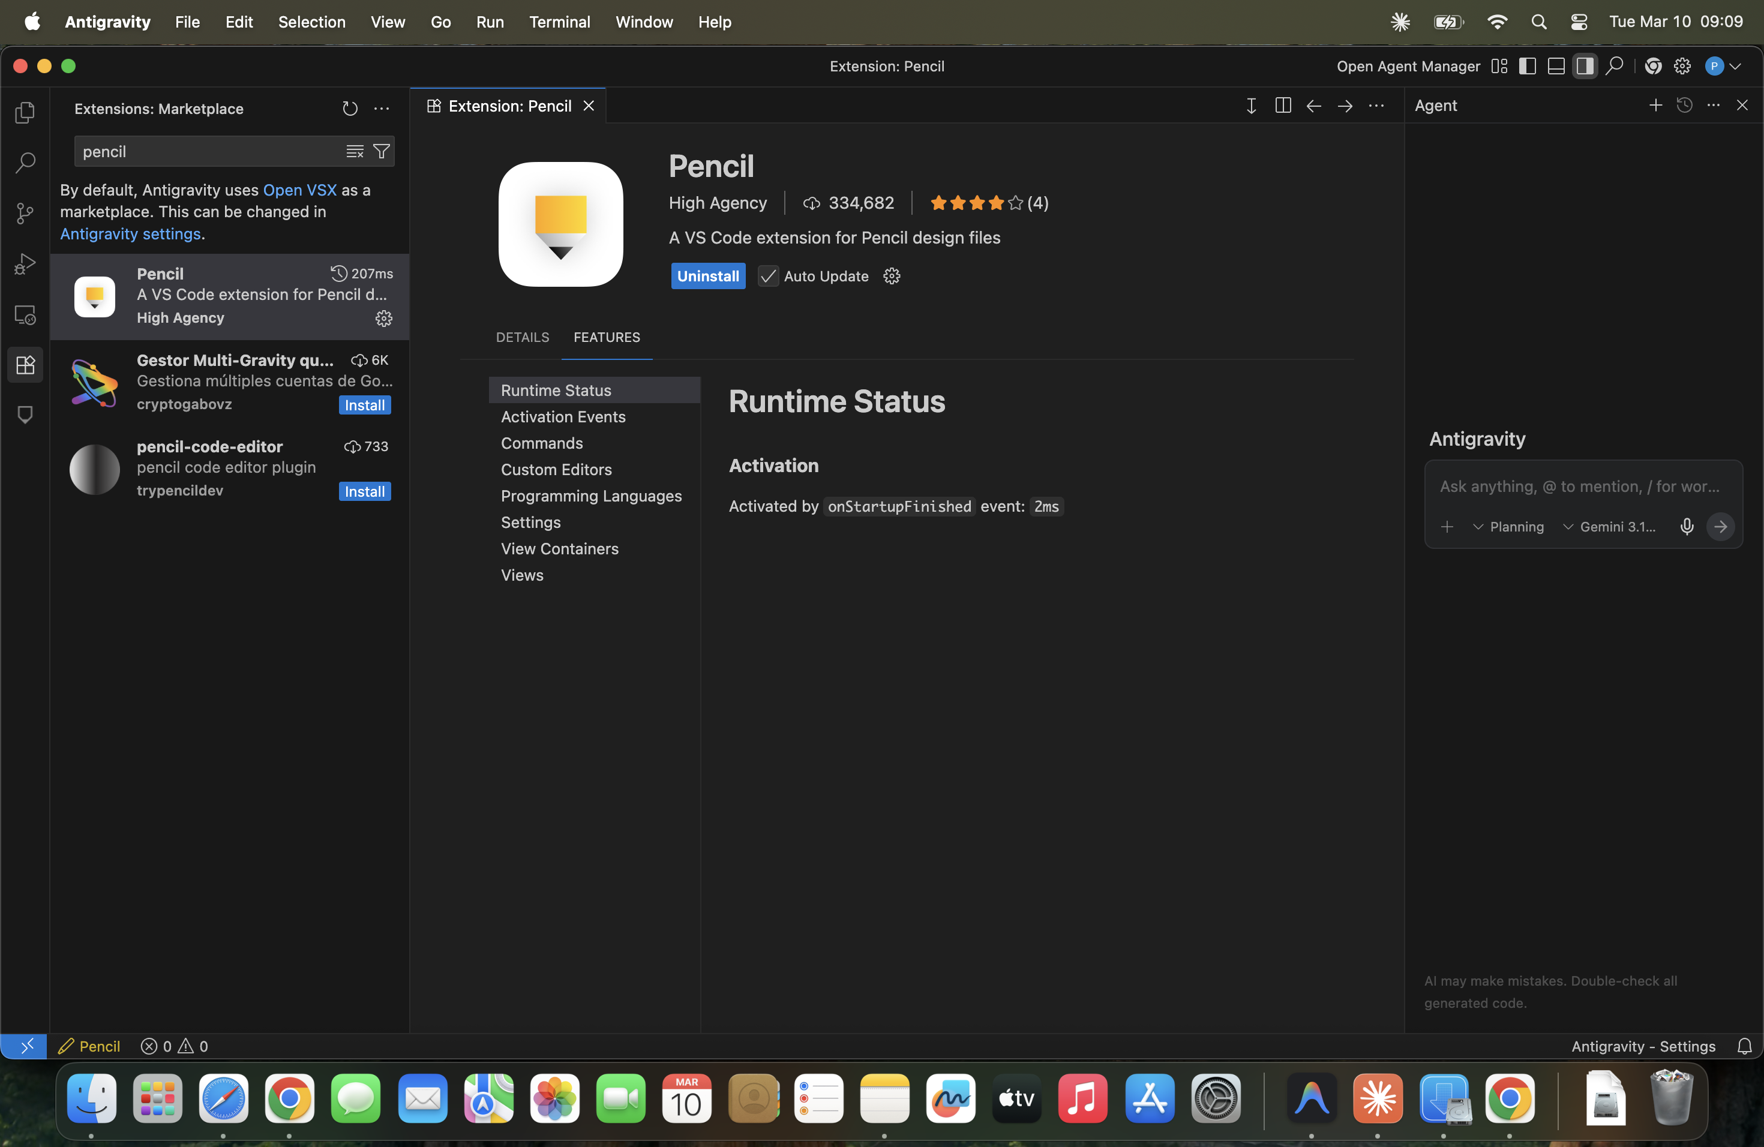Open the account profile dropdown
1764x1147 pixels.
point(1723,66)
